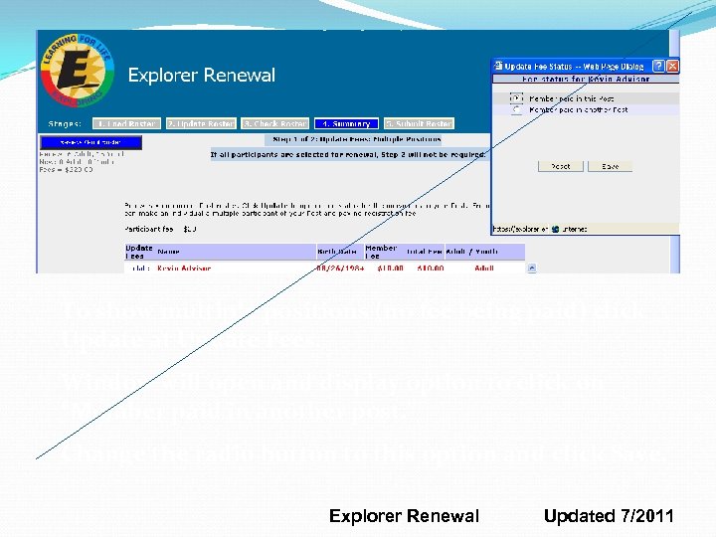The width and height of the screenshot is (716, 537).
Task: Click the 'Fee status for Kevin Advisor' heading
Action: (x=586, y=79)
